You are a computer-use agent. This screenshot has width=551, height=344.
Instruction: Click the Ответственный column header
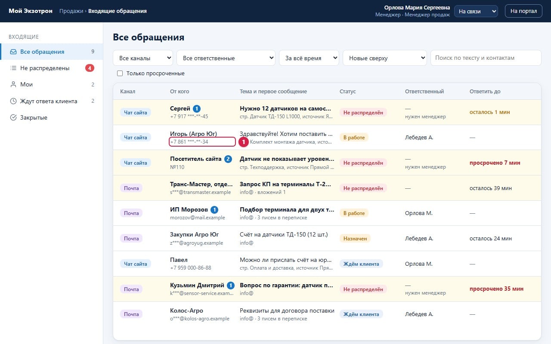coord(424,92)
